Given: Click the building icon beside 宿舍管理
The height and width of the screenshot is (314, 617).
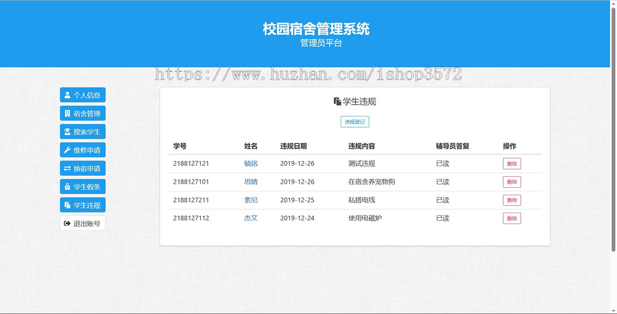Looking at the screenshot, I should 67,113.
